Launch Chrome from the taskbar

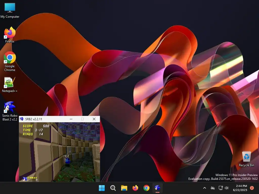146,188
